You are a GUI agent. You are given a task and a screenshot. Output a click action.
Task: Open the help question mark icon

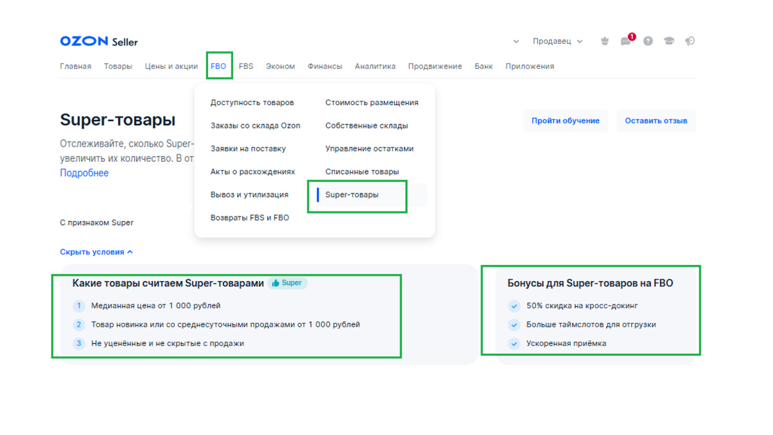647,40
